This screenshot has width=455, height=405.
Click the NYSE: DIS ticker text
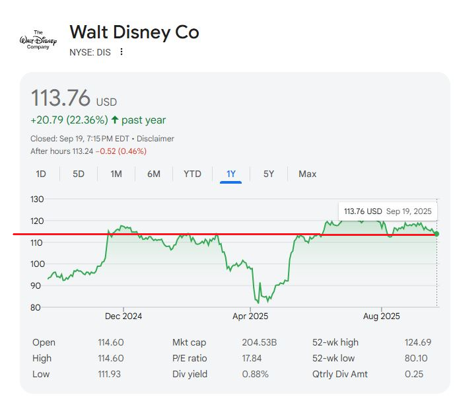coord(90,52)
